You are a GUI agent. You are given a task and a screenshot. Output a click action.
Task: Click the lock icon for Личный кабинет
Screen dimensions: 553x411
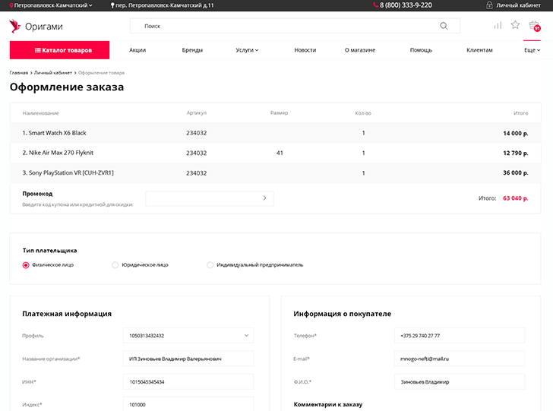pos(489,5)
